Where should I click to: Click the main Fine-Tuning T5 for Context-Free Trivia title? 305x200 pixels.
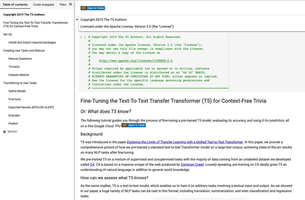pyautogui.click(x=173, y=101)
